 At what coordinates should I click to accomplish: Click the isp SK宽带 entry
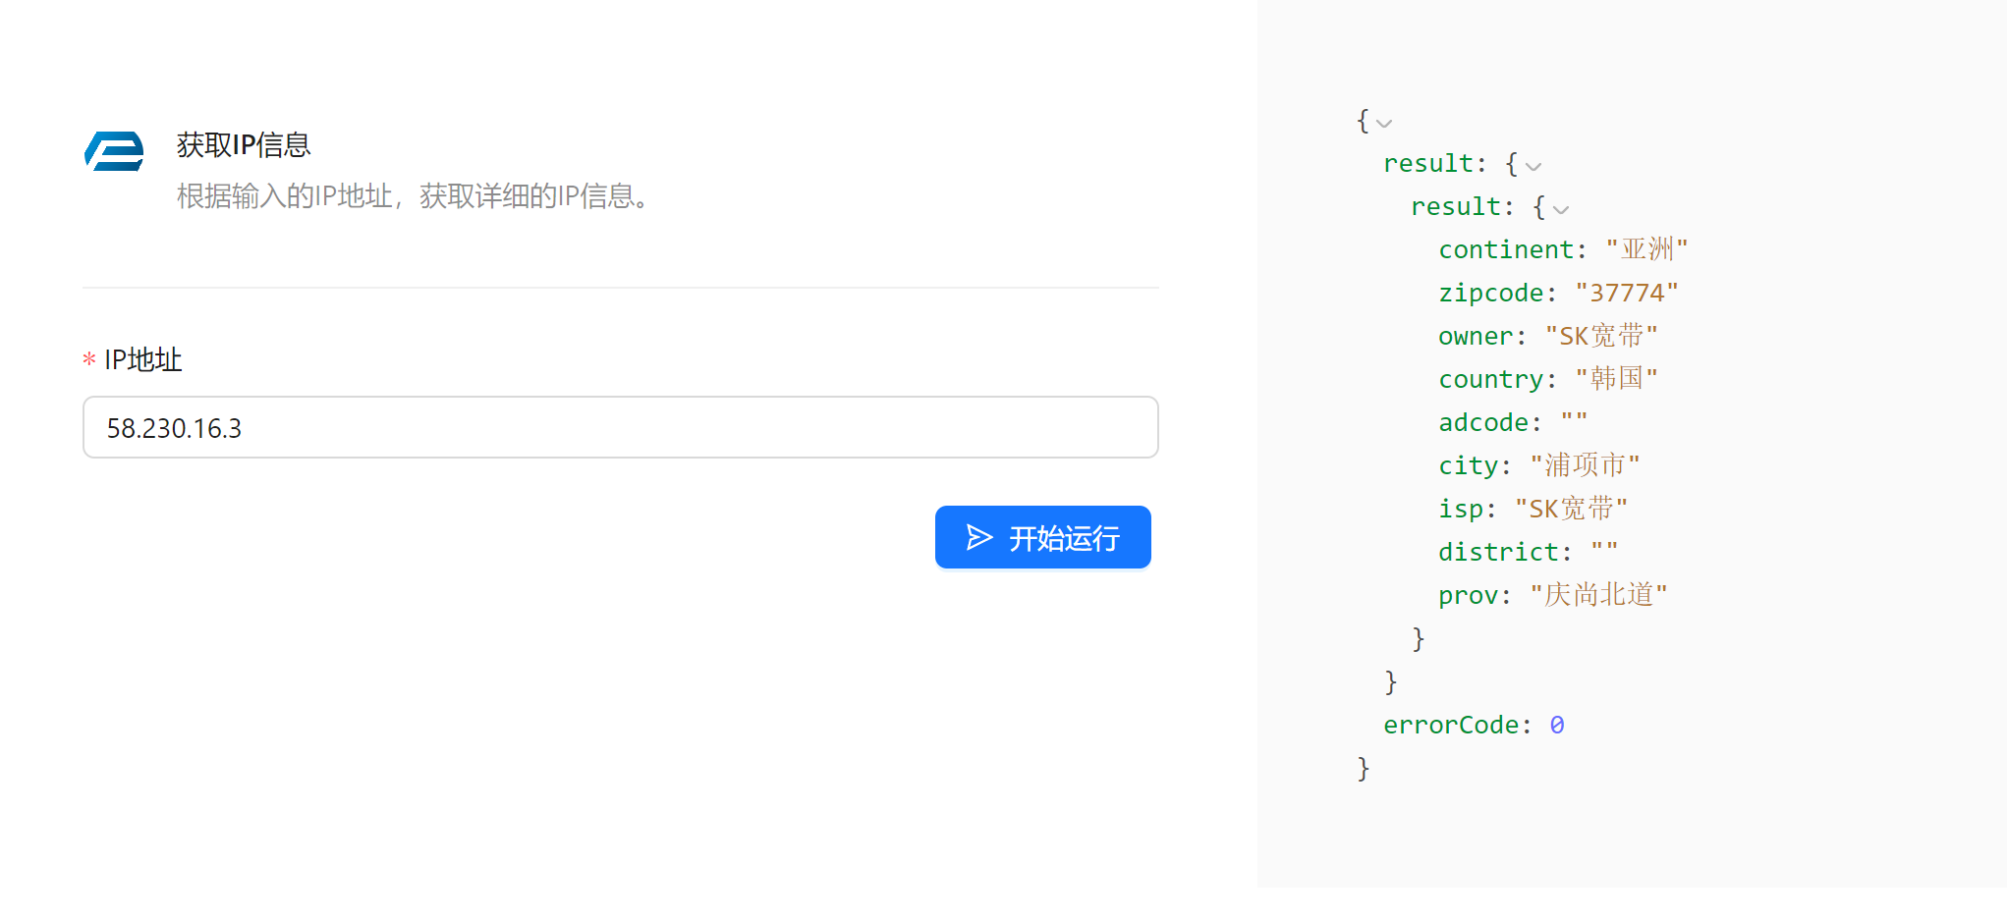1533,509
